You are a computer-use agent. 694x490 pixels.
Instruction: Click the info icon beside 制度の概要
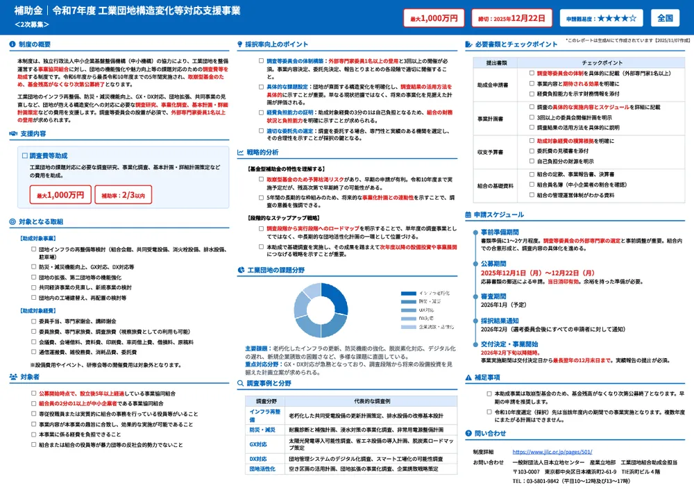click(x=13, y=44)
